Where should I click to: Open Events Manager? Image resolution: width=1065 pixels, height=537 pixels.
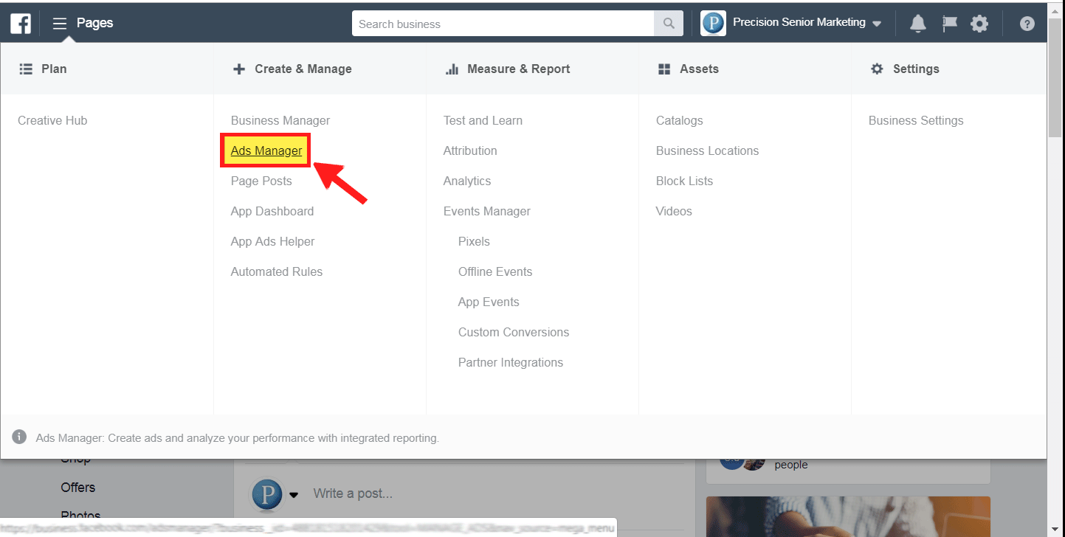pos(487,211)
